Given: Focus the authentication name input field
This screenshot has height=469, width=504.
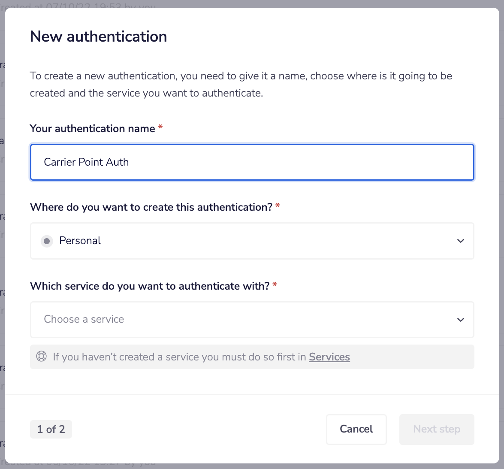Looking at the screenshot, I should [252, 162].
